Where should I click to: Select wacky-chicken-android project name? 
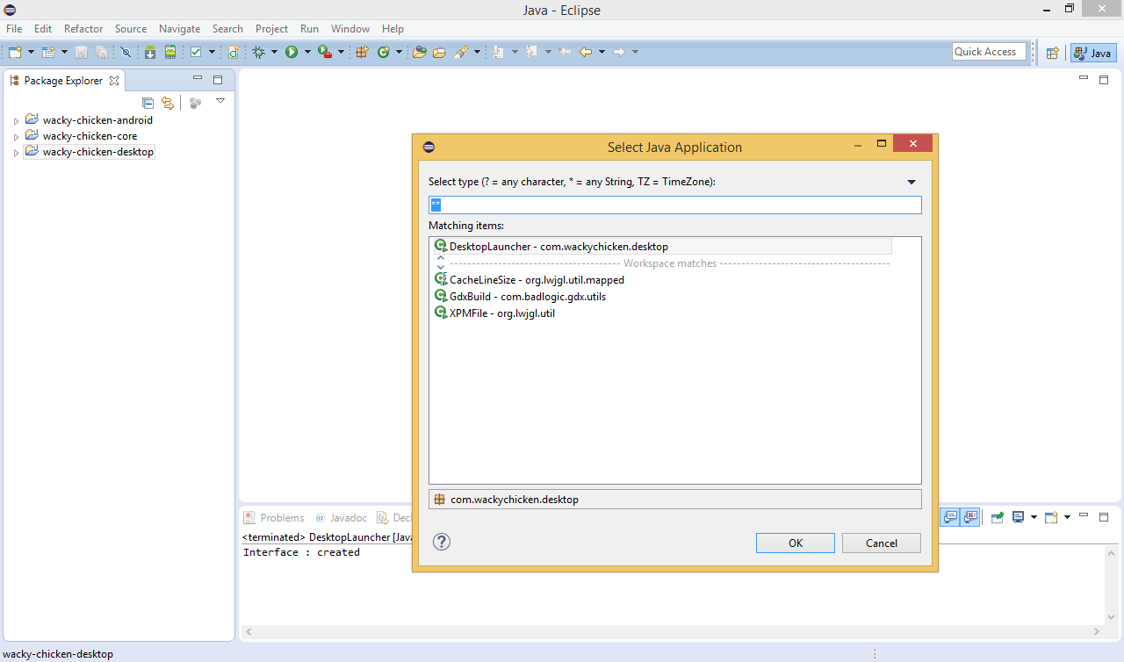[97, 120]
